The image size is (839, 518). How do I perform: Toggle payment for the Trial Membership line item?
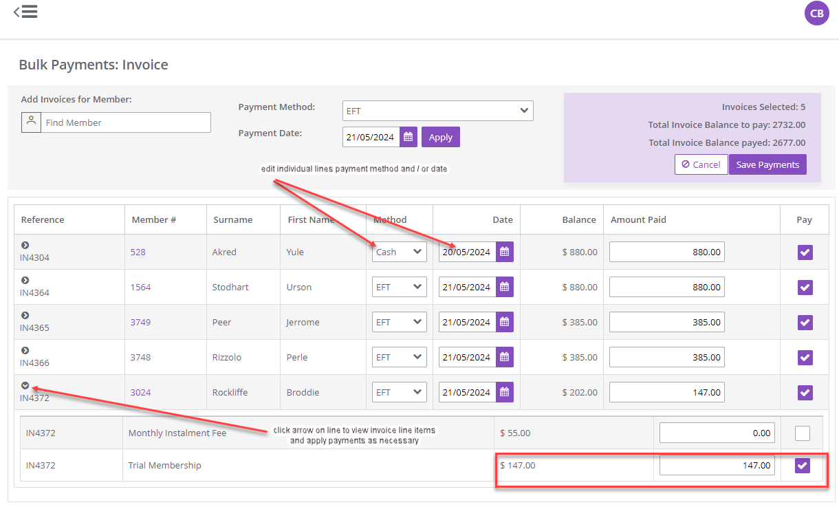click(802, 465)
